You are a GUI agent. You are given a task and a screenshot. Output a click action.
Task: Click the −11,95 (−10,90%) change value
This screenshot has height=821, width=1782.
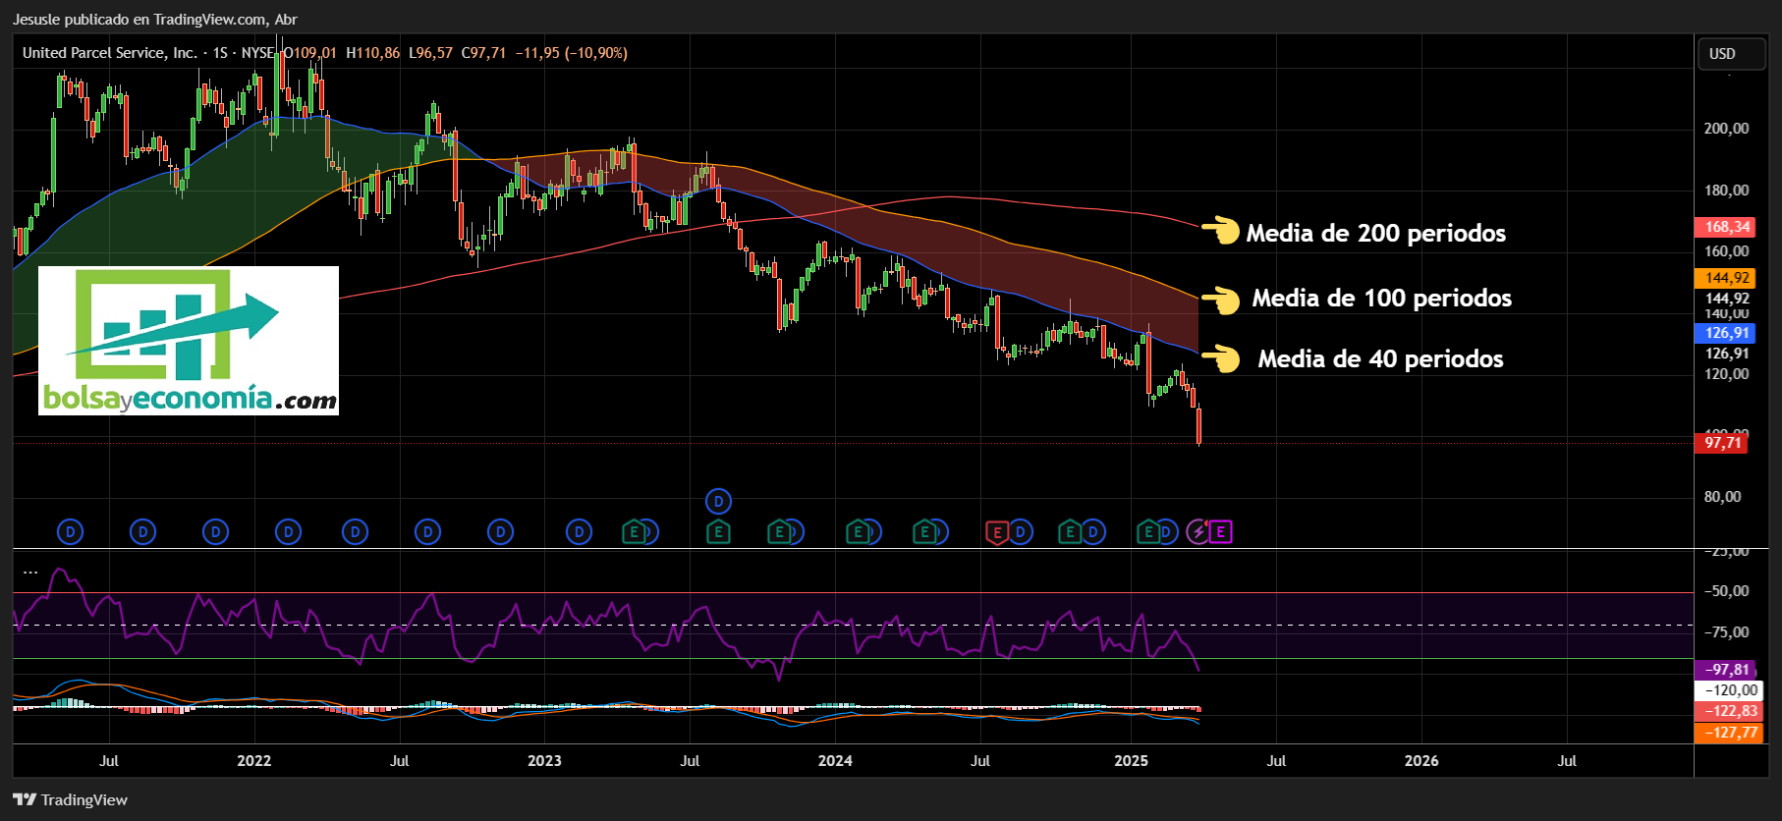click(572, 53)
